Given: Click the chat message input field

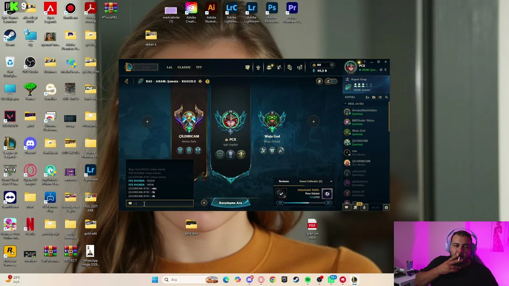Looking at the screenshot, I should (x=160, y=203).
